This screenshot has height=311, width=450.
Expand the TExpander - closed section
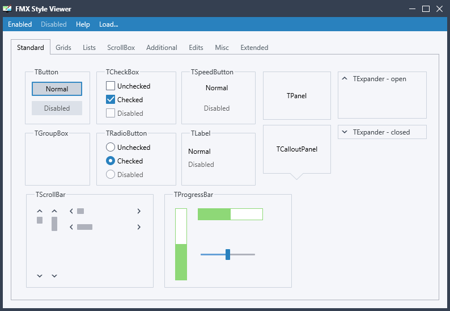pyautogui.click(x=345, y=132)
